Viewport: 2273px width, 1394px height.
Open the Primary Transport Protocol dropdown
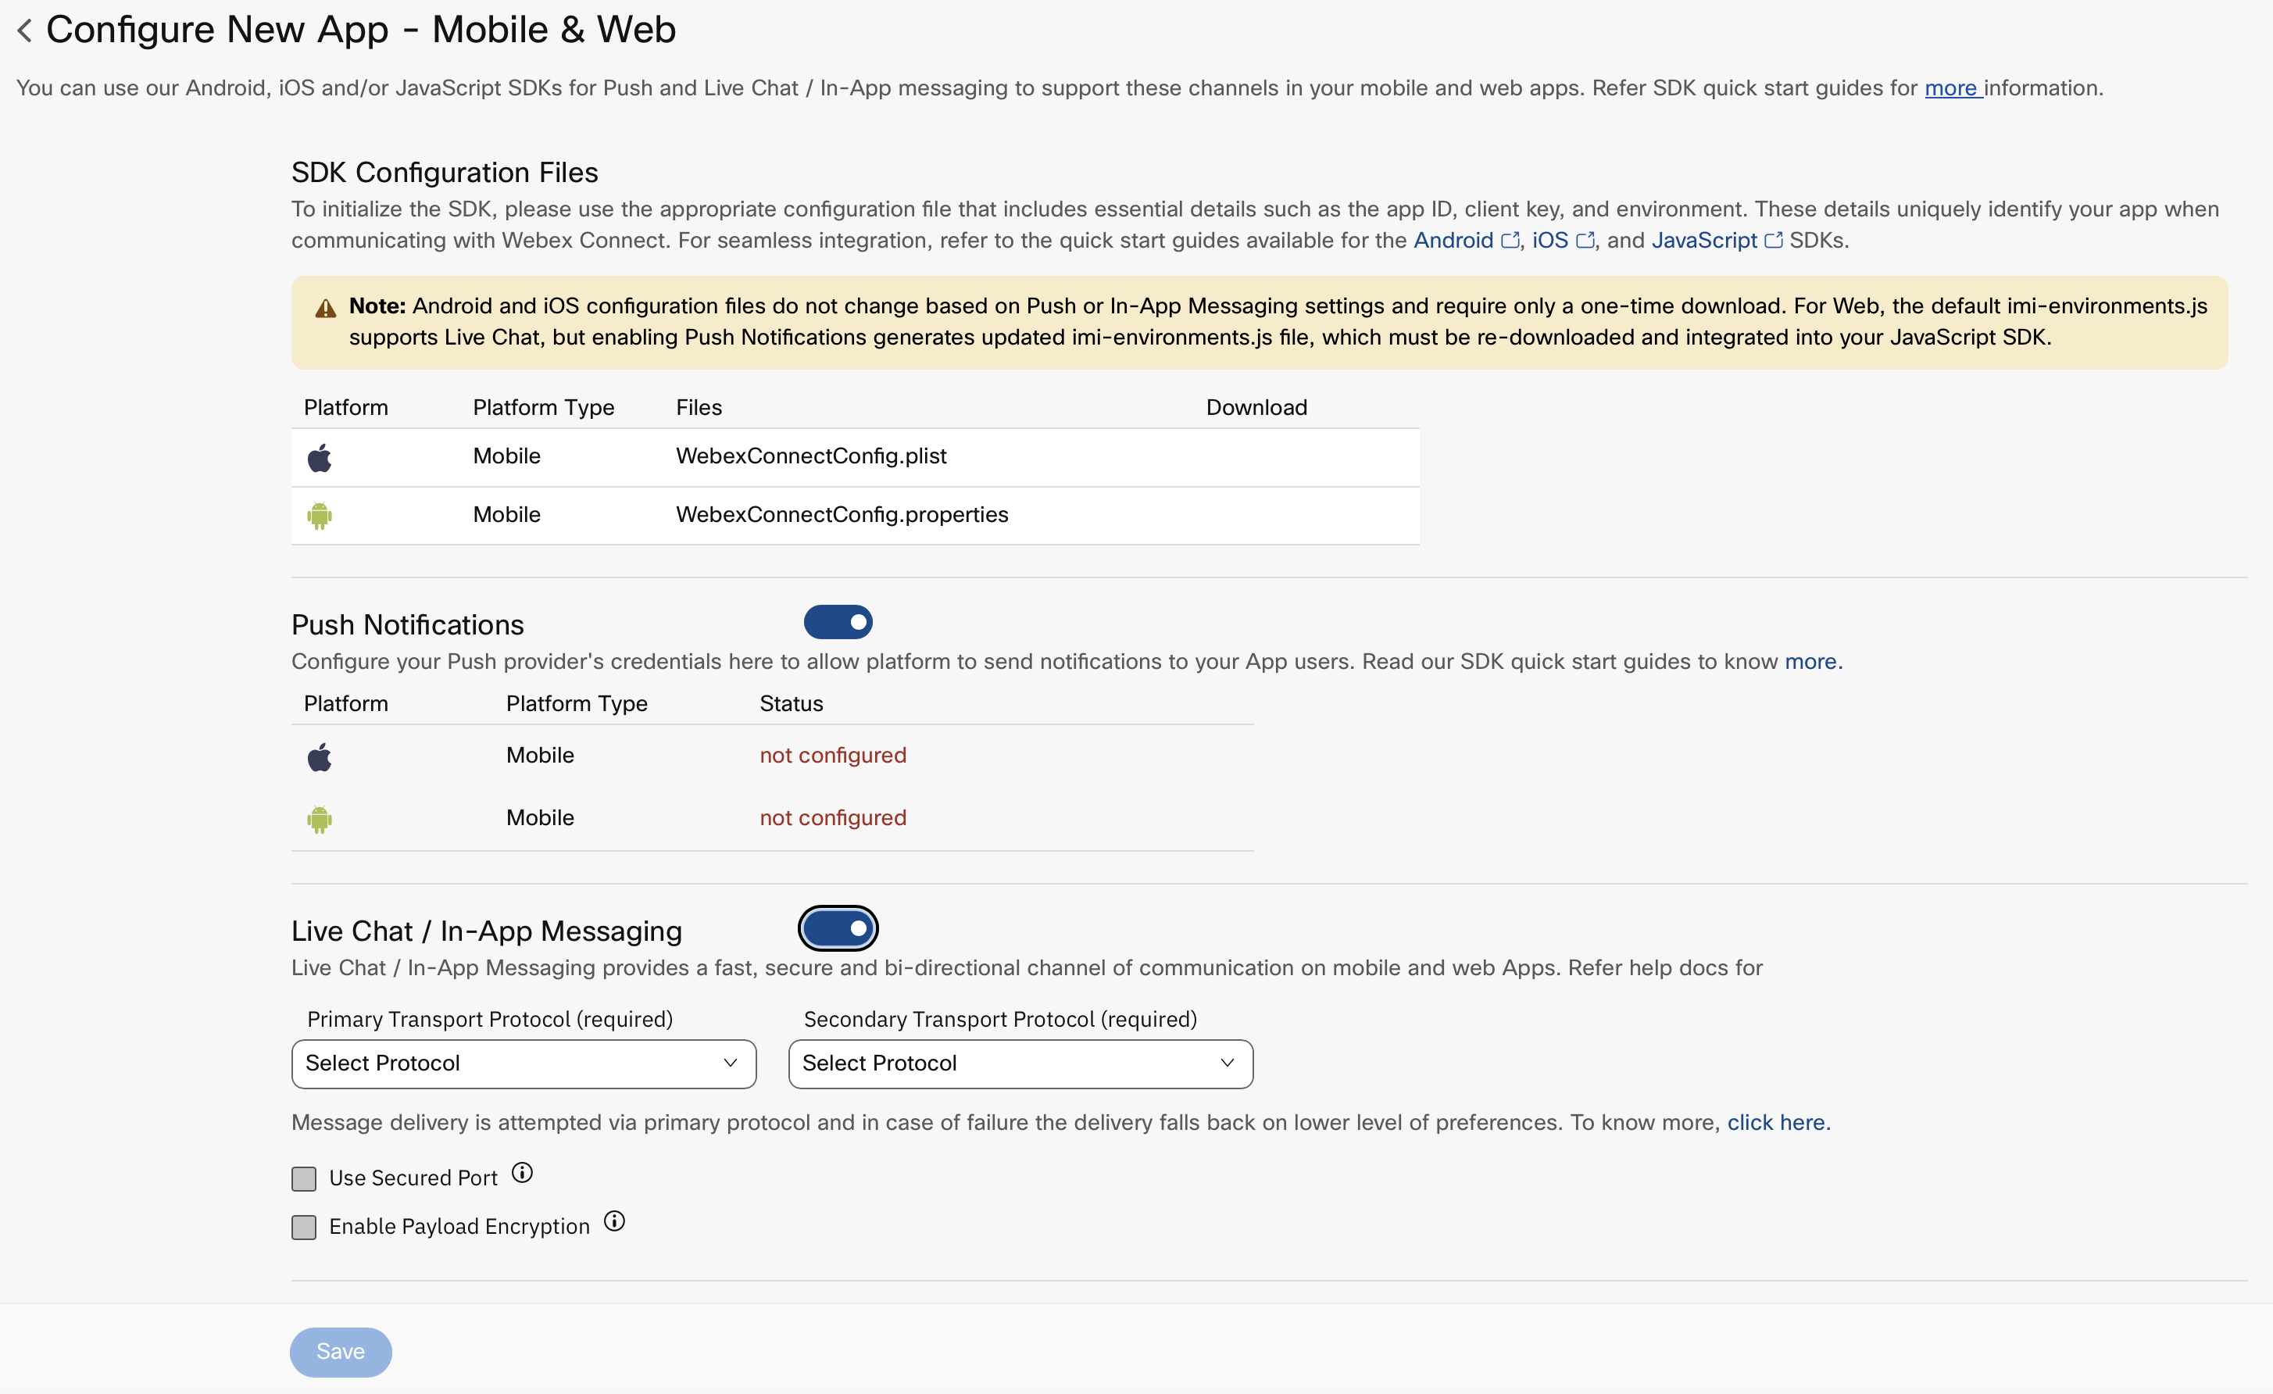tap(524, 1063)
